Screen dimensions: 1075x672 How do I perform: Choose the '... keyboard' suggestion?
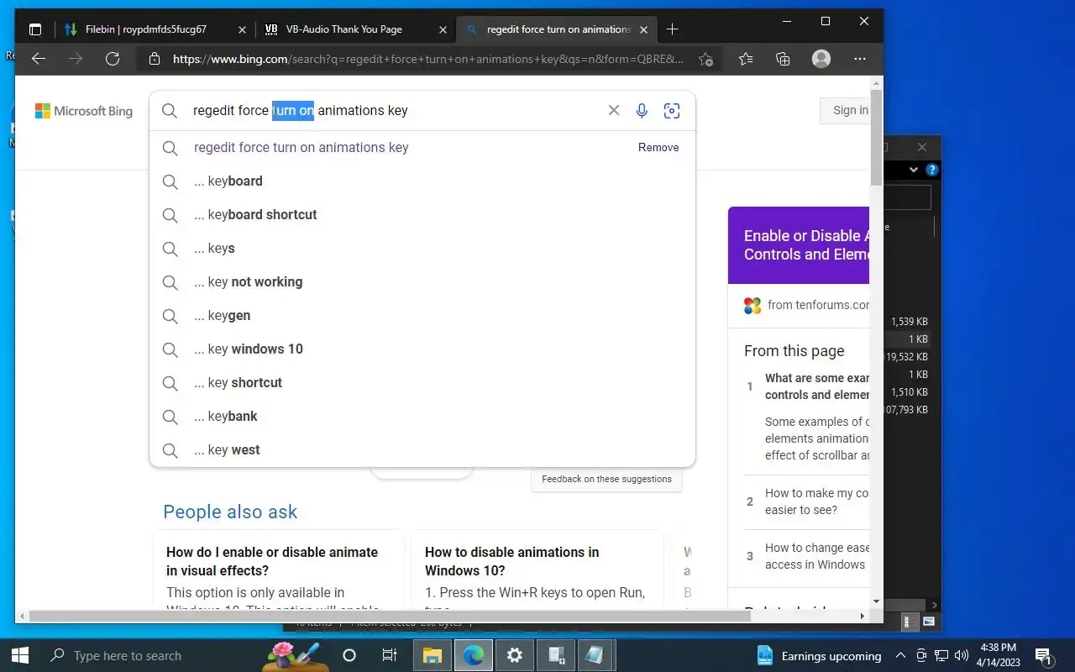tap(422, 181)
